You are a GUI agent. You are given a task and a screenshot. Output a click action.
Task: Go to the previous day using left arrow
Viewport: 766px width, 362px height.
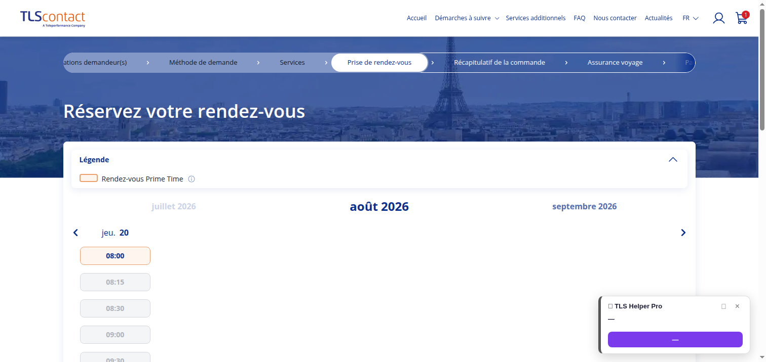(75, 233)
